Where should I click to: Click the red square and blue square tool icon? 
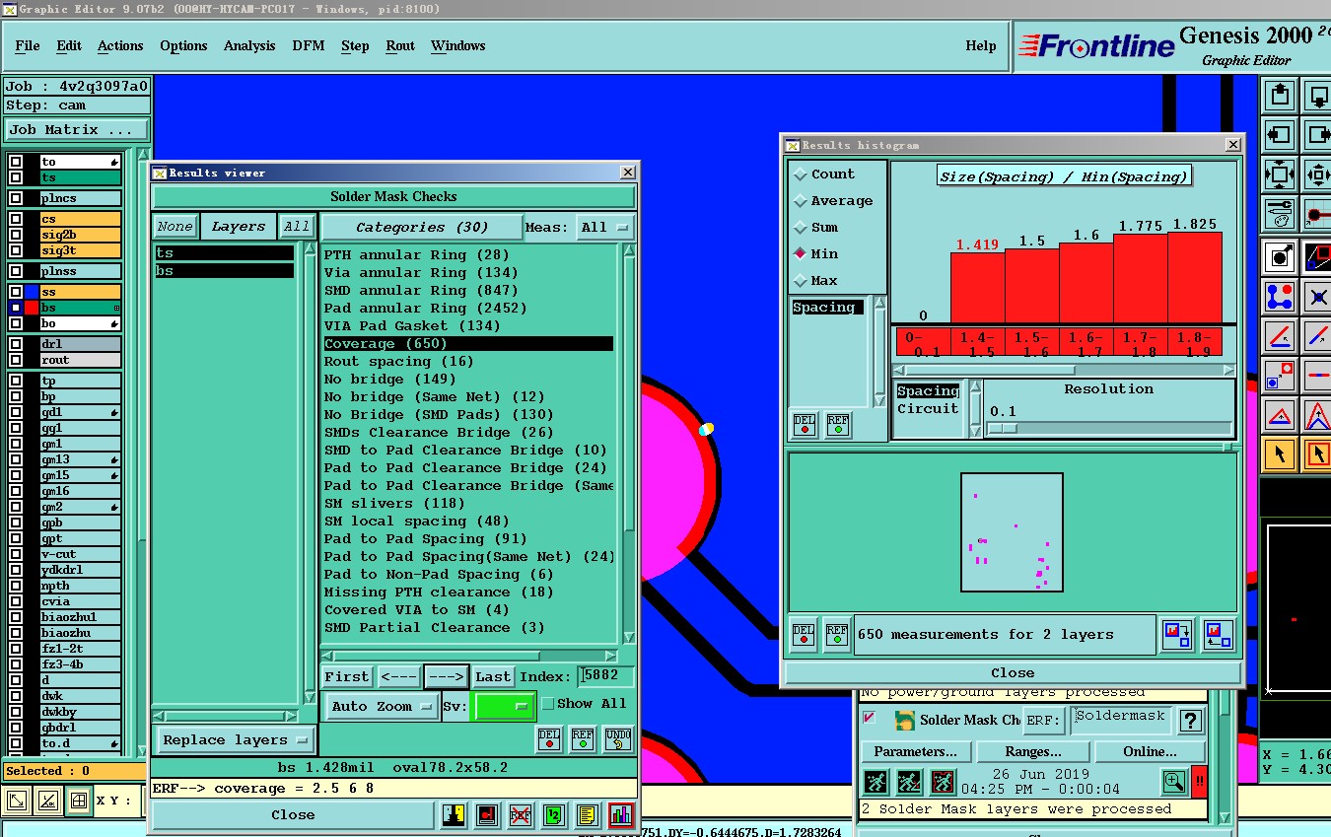[1280, 376]
